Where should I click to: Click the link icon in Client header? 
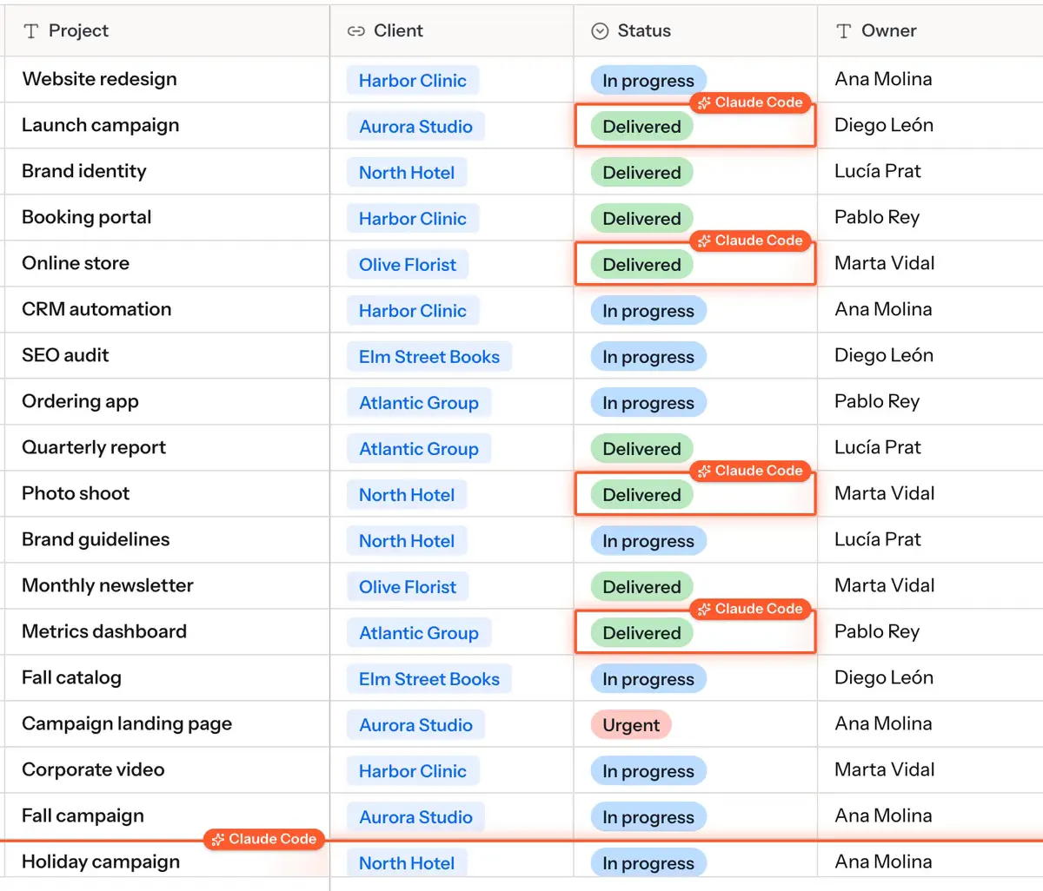[355, 31]
